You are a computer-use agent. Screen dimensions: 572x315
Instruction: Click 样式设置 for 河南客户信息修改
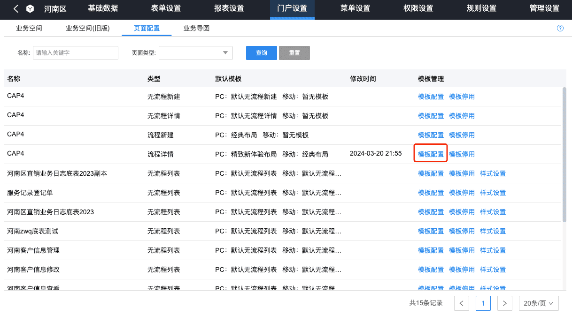(493, 270)
